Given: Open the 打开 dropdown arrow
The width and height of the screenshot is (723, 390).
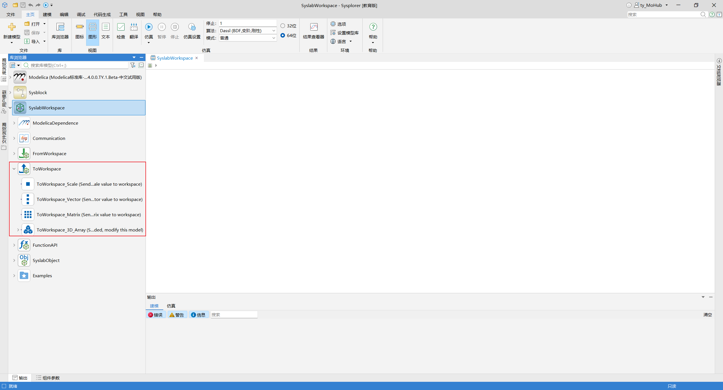Looking at the screenshot, I should click(44, 24).
